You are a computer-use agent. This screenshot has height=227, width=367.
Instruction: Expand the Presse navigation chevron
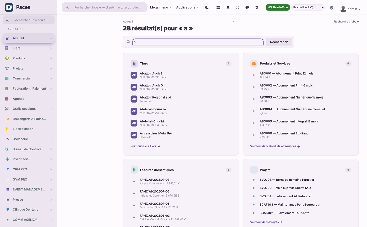[51, 200]
